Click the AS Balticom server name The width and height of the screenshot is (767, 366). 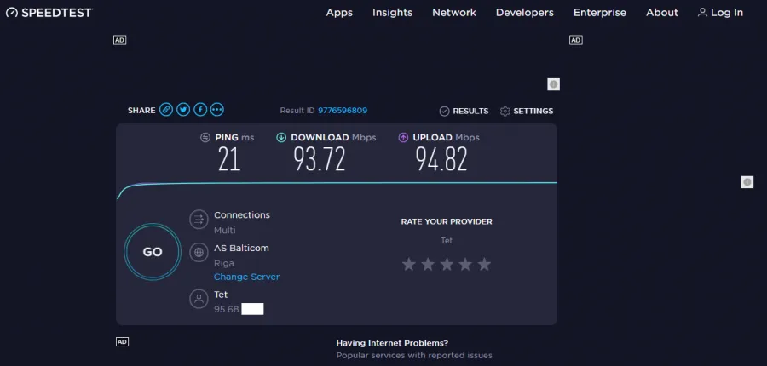(242, 248)
